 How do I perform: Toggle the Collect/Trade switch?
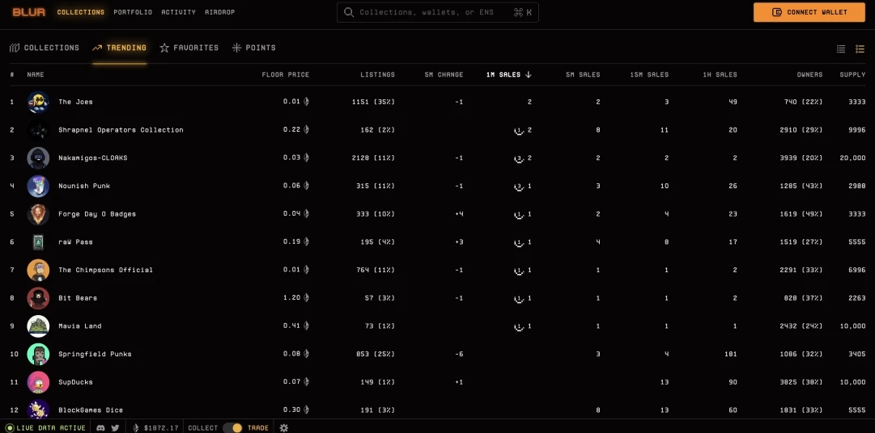232,427
